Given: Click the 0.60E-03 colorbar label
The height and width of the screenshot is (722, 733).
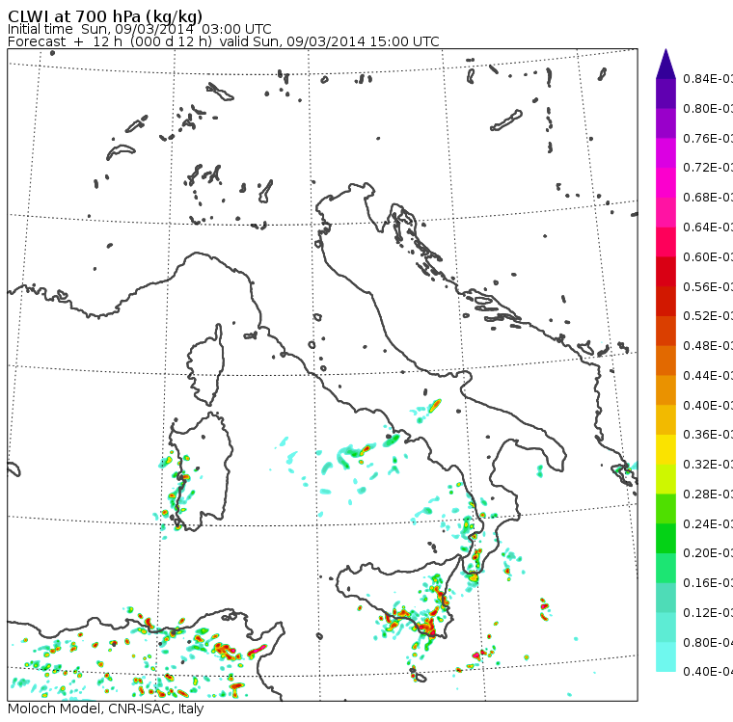Looking at the screenshot, I should click(x=708, y=257).
